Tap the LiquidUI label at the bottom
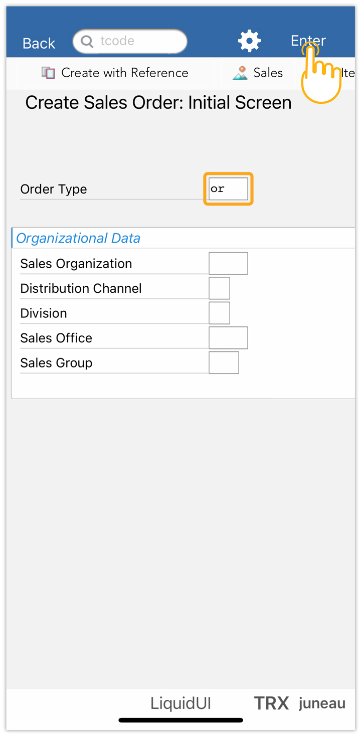The width and height of the screenshot is (361, 736). click(x=180, y=703)
